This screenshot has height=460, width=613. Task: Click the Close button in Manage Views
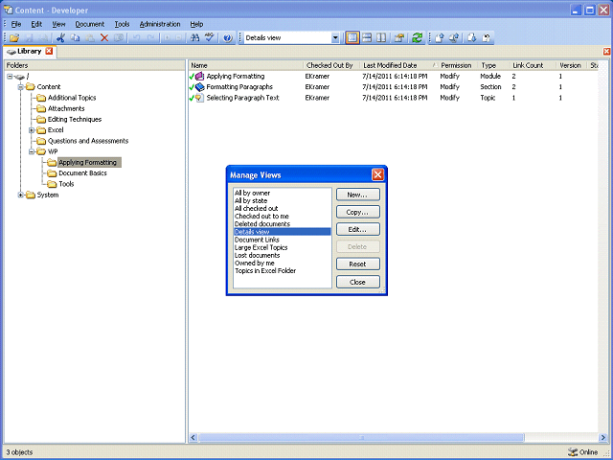point(357,282)
